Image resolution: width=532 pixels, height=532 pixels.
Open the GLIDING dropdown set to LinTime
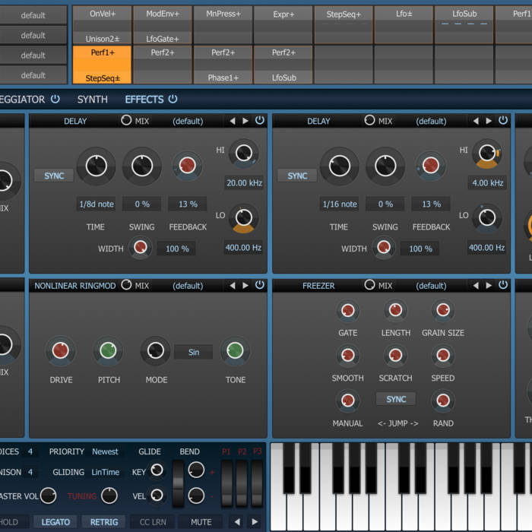point(106,472)
